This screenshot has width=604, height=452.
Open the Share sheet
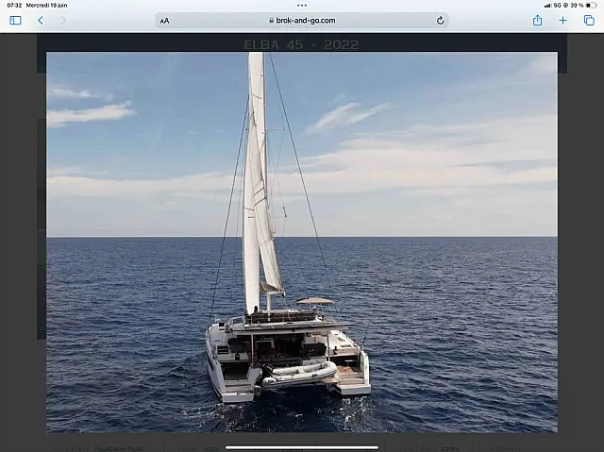tap(537, 21)
